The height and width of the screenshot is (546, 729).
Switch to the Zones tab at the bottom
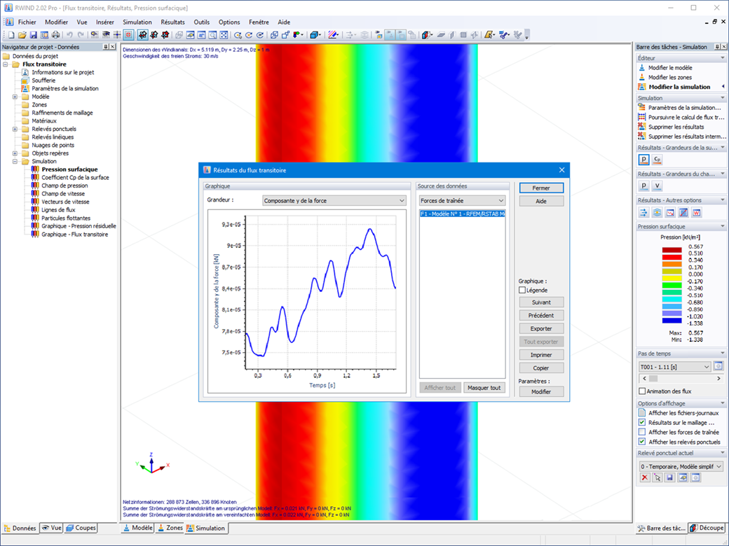(x=170, y=528)
